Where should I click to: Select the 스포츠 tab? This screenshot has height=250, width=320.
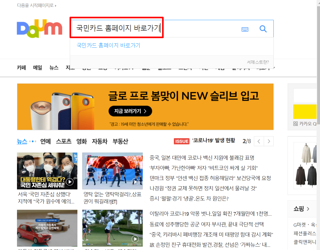point(64,141)
